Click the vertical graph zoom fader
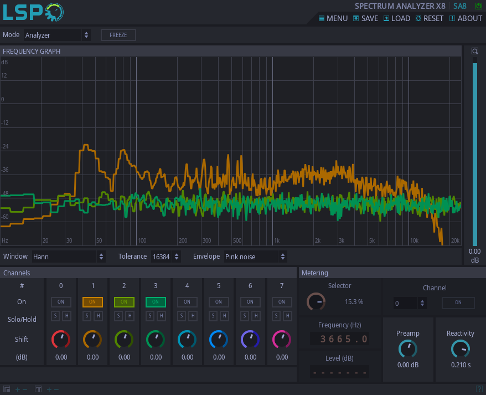 475,151
